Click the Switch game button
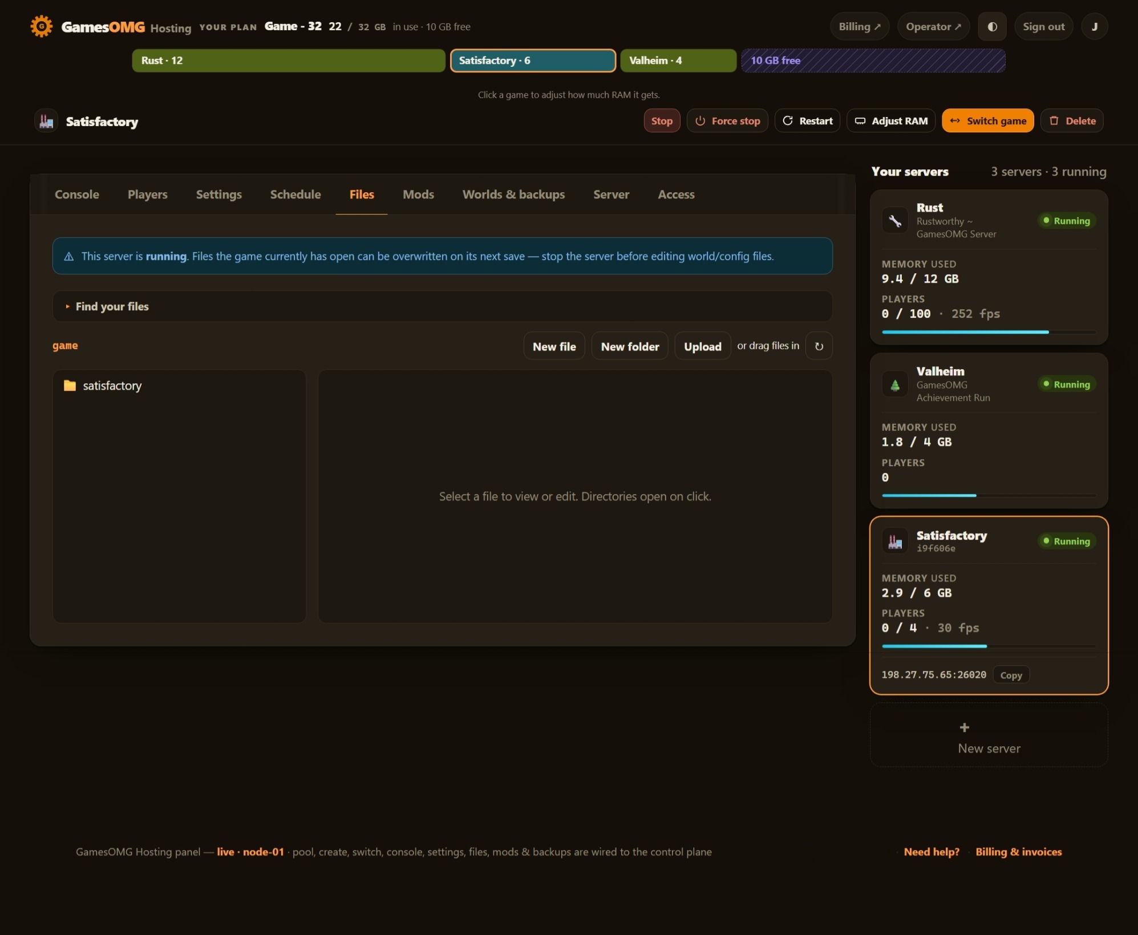 point(987,121)
